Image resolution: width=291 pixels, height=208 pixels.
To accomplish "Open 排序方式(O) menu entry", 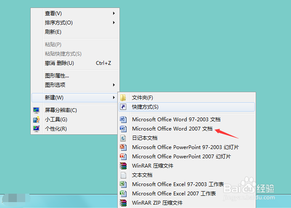I will click(75, 23).
